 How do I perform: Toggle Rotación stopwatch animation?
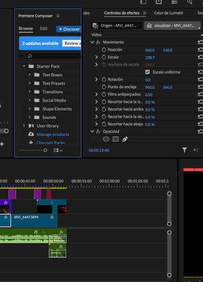click(x=104, y=79)
